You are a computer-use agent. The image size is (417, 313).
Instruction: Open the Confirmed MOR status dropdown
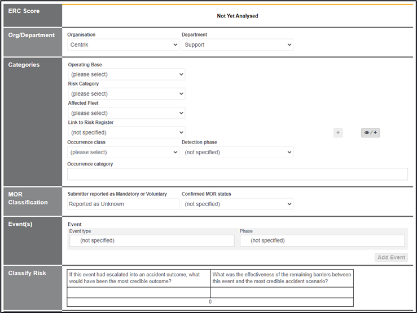237,204
